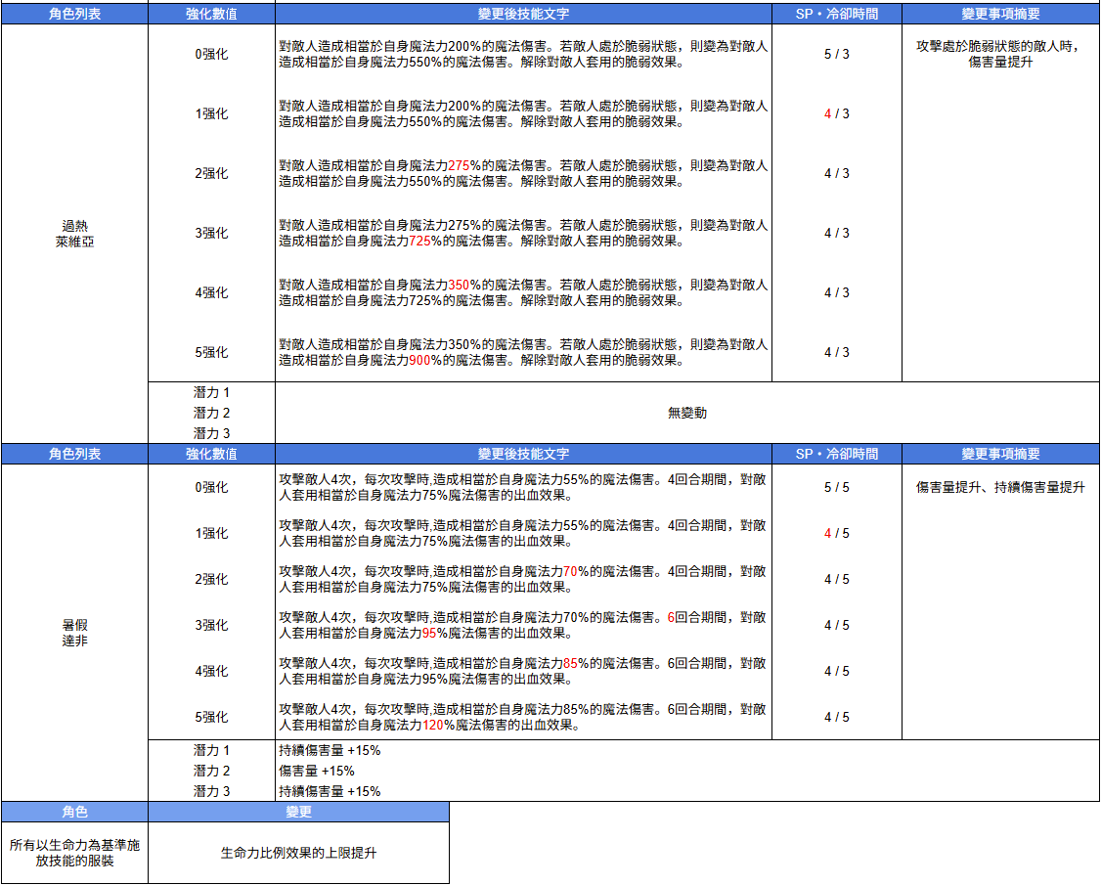Click the 變更 header cell in bottom table
1101x885 pixels.
[x=298, y=812]
